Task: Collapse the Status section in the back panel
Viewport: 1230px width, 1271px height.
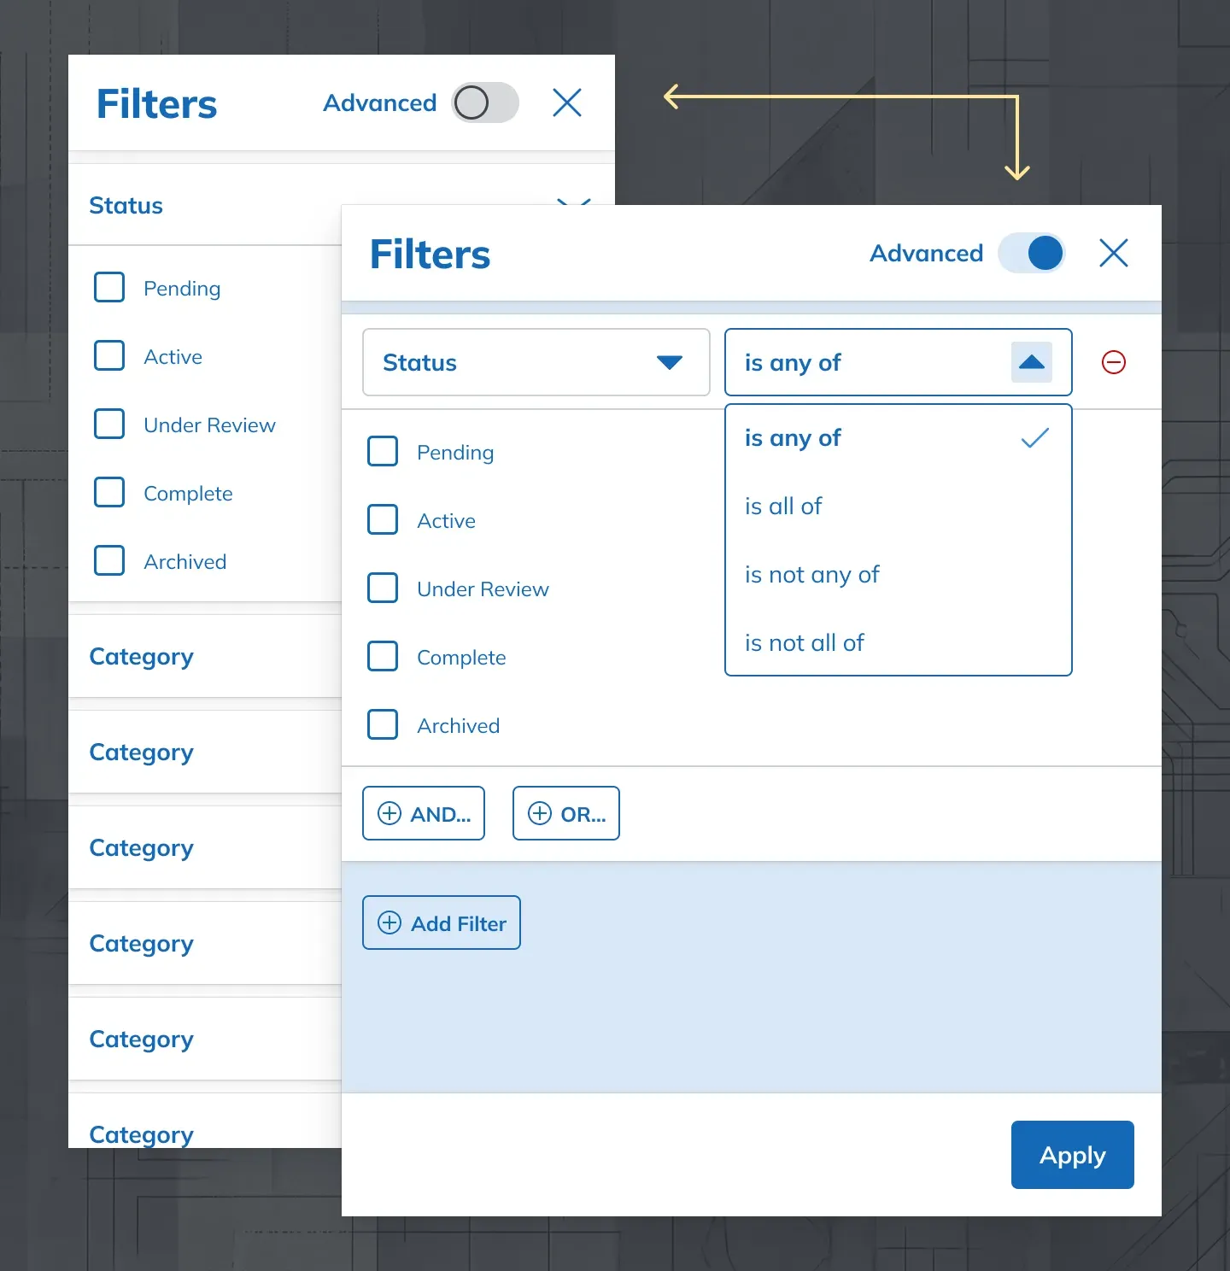Action: pyautogui.click(x=574, y=202)
